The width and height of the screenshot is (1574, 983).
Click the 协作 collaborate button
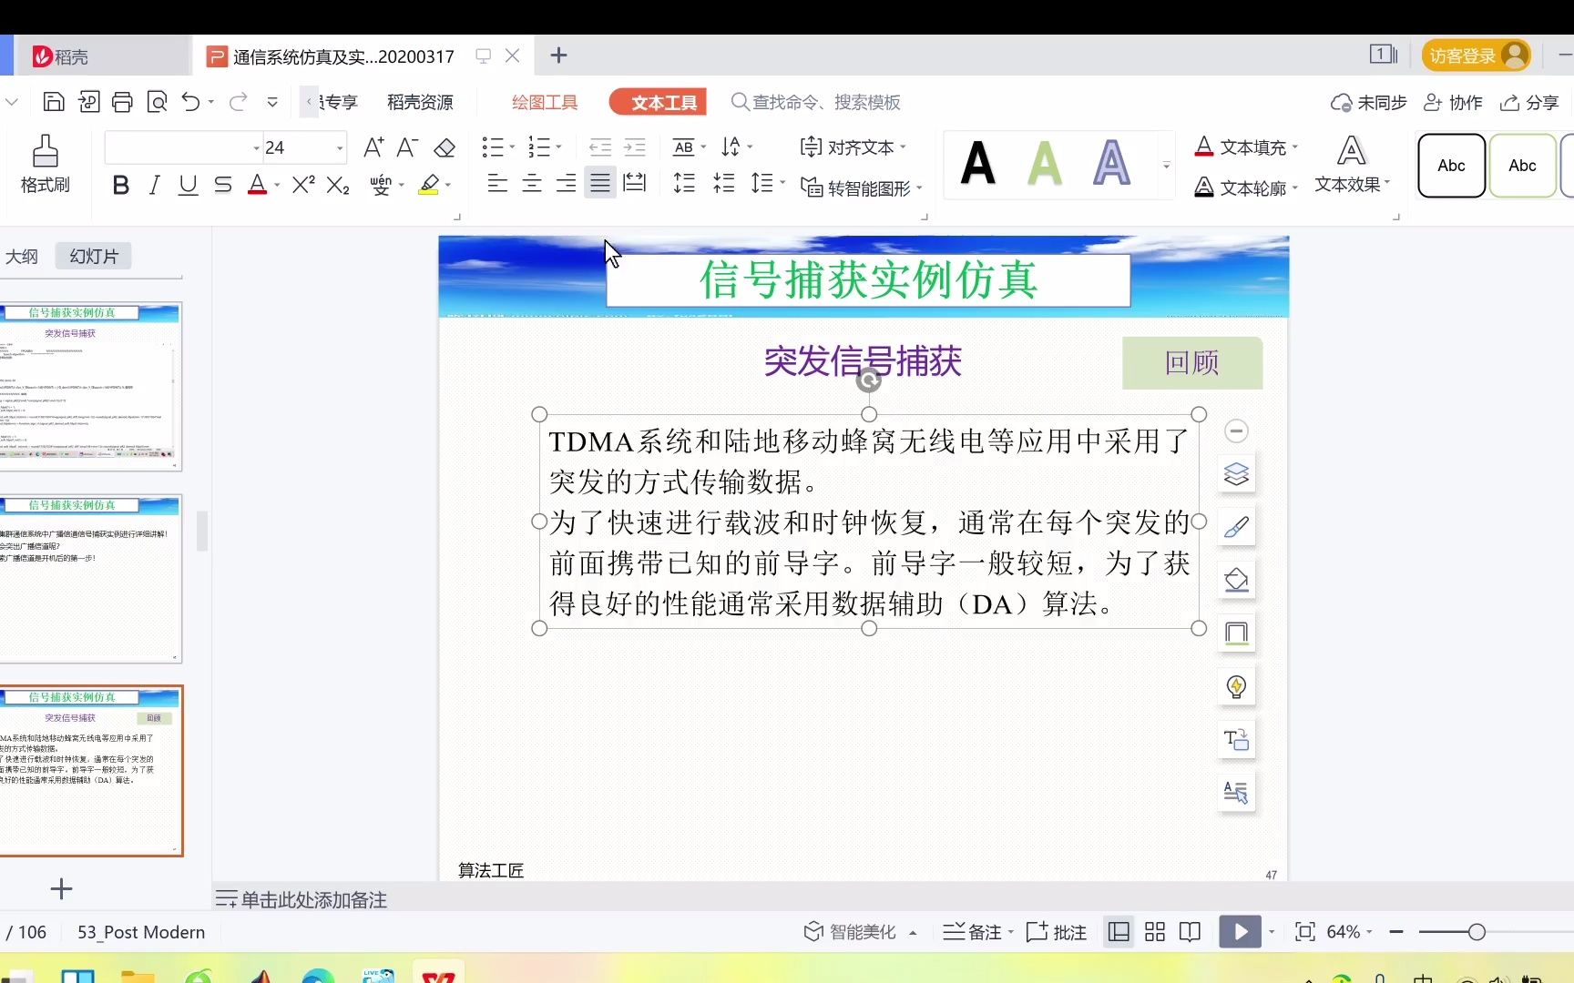1454,102
